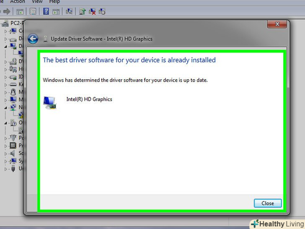Image resolution: width=305 pixels, height=229 pixels.
Task: Select the Disk drives icon in tree
Action: (13, 39)
